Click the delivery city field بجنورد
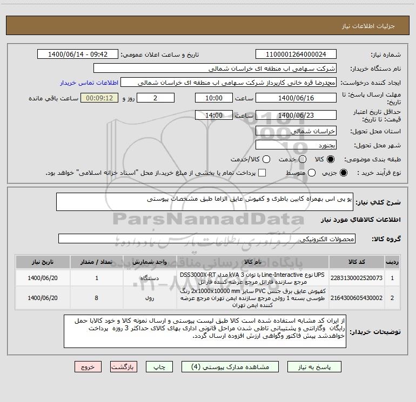This screenshot has width=416, height=402. pos(296,145)
